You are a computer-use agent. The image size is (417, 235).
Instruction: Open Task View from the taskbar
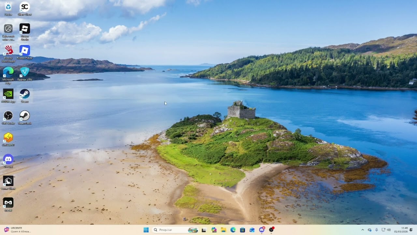[x=204, y=230]
